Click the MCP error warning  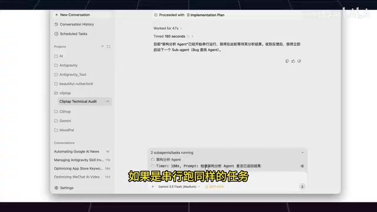[x=214, y=187]
